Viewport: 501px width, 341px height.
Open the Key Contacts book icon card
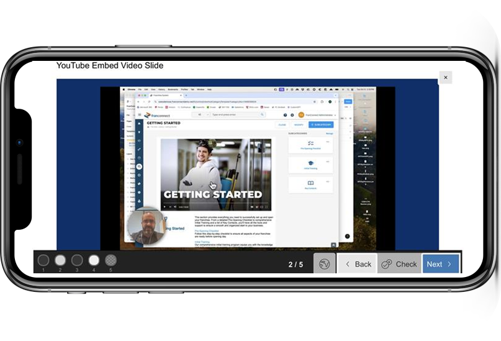click(x=310, y=184)
